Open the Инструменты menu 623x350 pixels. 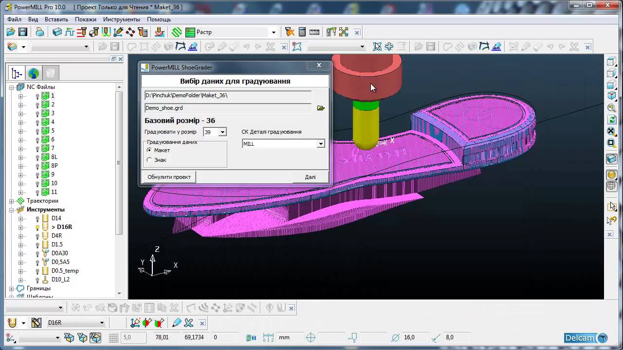[122, 19]
